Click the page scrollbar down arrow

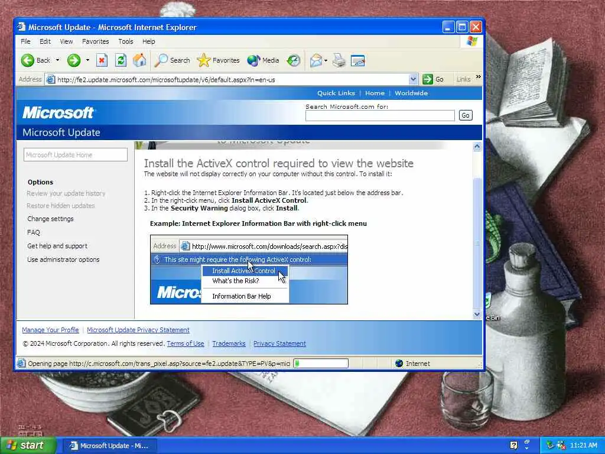(477, 314)
